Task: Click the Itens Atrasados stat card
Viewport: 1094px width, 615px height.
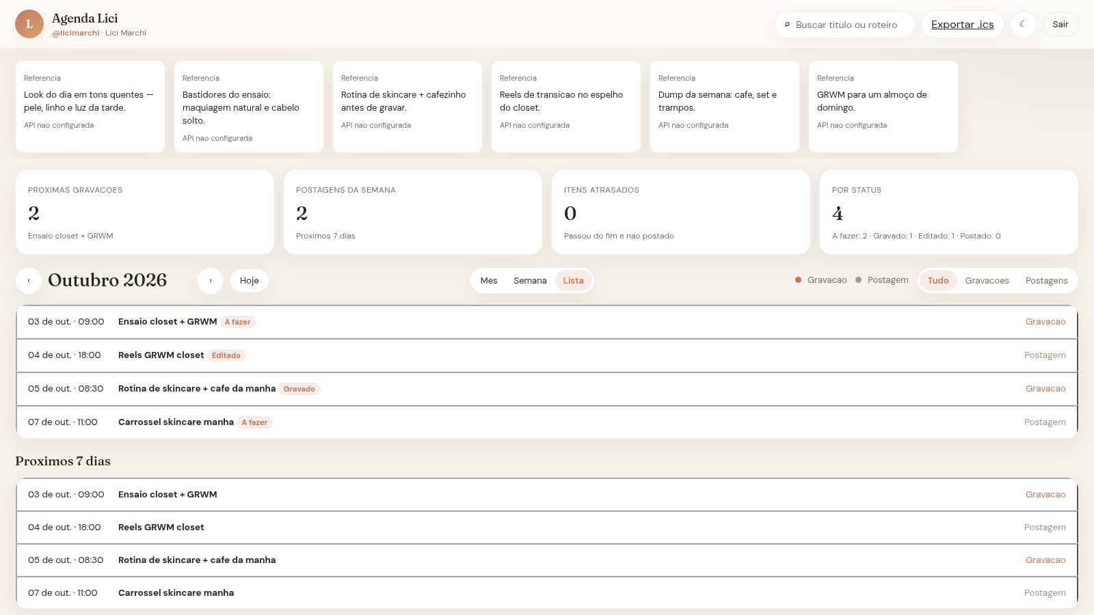Action: pyautogui.click(x=681, y=213)
